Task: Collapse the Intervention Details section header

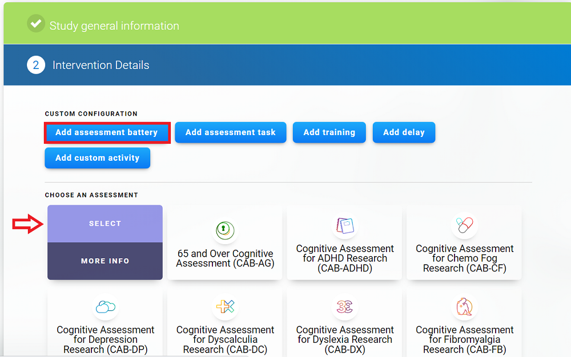Action: coord(101,65)
